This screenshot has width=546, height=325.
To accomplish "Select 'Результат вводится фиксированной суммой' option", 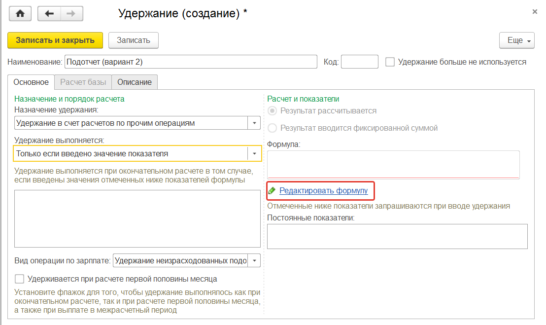I will coord(272,128).
